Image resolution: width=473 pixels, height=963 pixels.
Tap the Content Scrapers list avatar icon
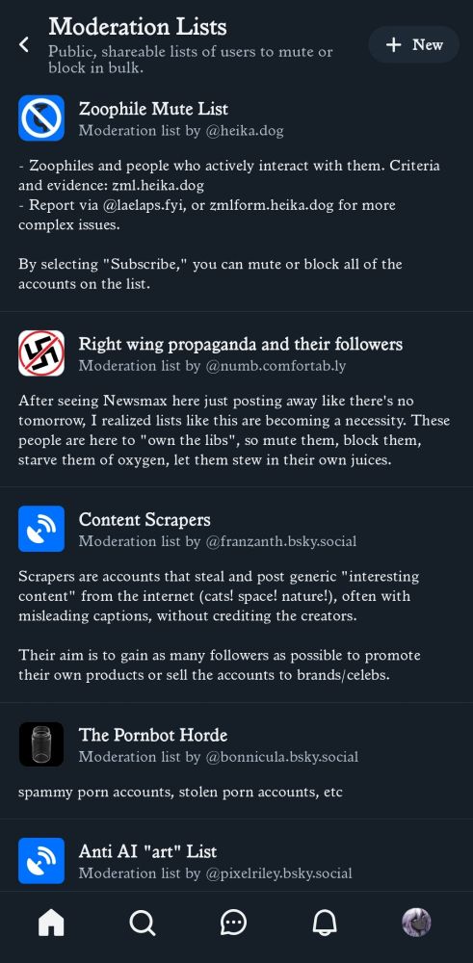(41, 529)
